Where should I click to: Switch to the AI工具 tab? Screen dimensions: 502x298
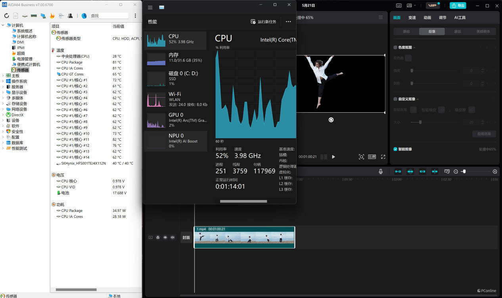460,18
